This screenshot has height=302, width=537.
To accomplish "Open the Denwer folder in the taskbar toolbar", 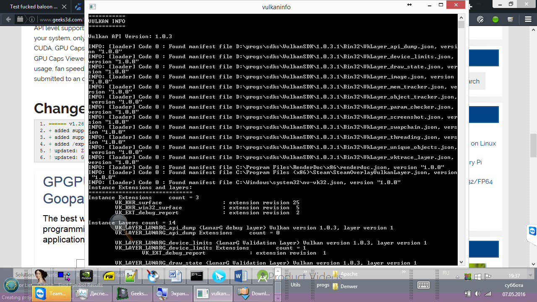I will pos(345,286).
